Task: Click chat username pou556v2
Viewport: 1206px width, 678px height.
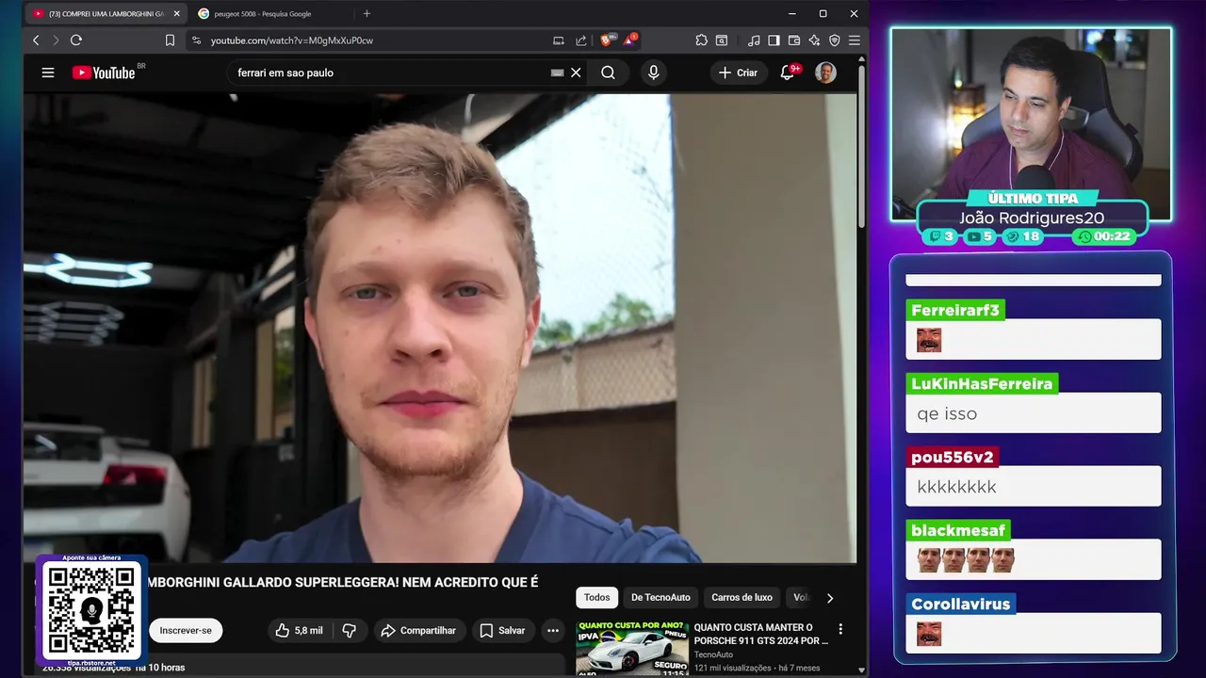Action: pyautogui.click(x=952, y=457)
